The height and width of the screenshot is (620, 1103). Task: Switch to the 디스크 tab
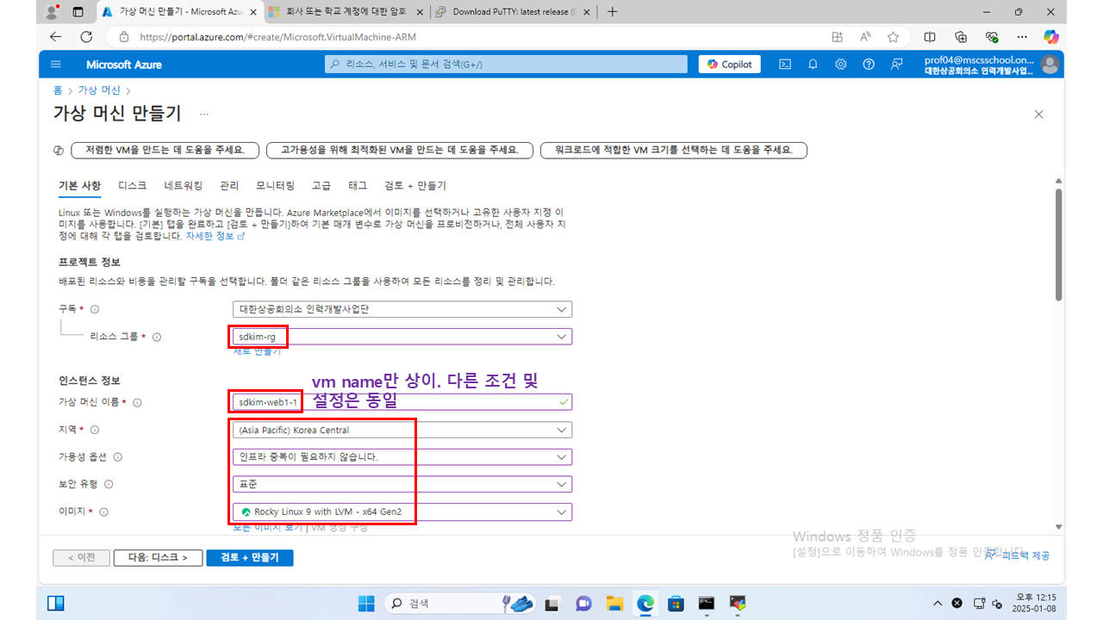pos(133,186)
